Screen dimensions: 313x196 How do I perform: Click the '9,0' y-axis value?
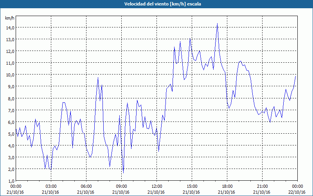11,87
